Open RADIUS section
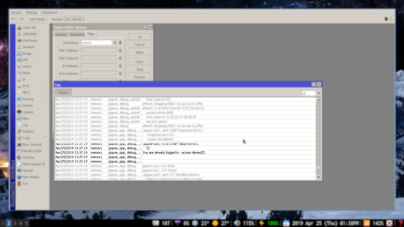Viewport: 404px width, 227px height. pos(28,132)
